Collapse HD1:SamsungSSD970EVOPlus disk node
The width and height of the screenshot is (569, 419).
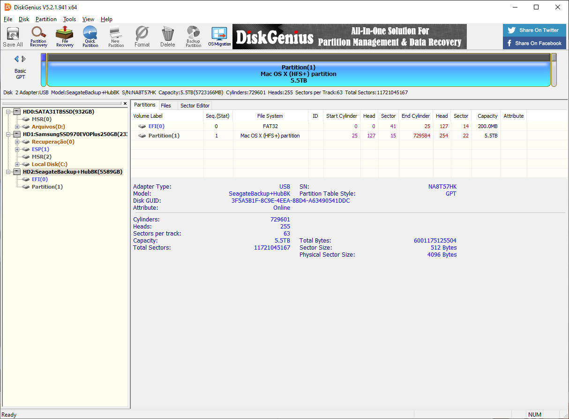pyautogui.click(x=8, y=134)
